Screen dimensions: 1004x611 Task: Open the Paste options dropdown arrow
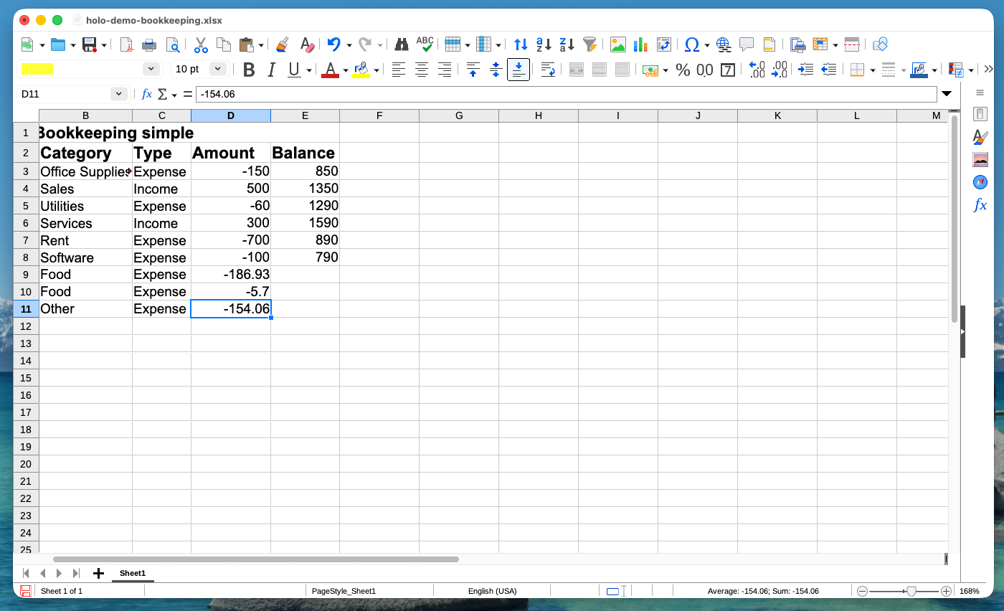click(x=261, y=45)
